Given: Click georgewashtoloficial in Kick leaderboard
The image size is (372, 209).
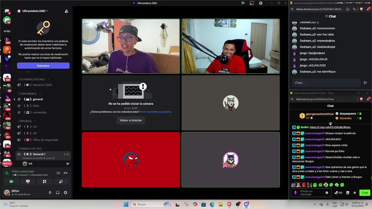Looking at the screenshot, I should pyautogui.click(x=319, y=114).
